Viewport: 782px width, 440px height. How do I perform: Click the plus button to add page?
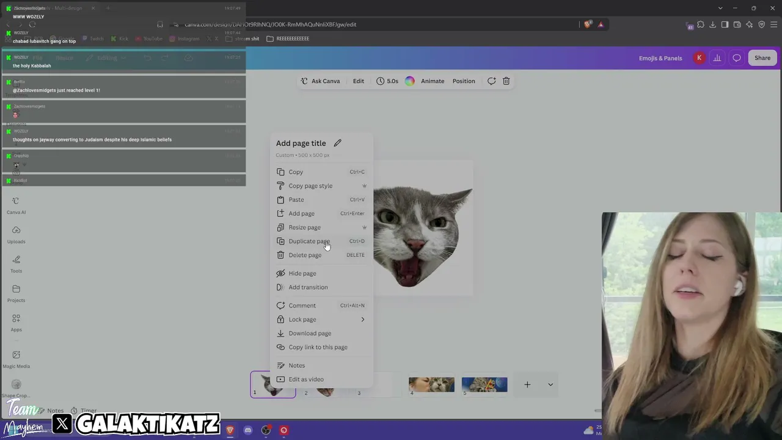point(527,384)
